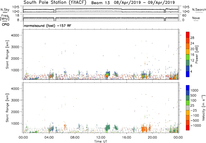Image resolution: width=206 pixels, height=143 pixels.
Task: Click the "4" power colorbar tick label
Action: click(191, 71)
